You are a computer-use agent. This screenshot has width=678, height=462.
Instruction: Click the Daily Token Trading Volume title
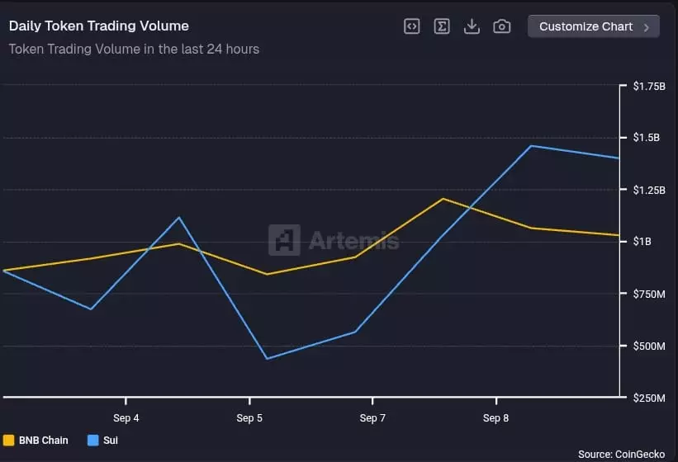click(x=98, y=26)
